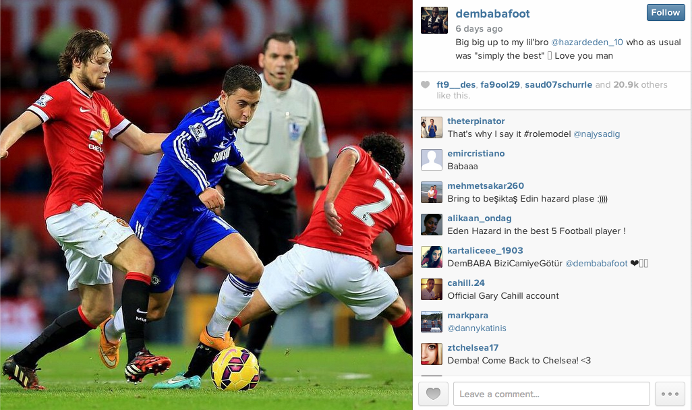692x410 pixels.
Task: Click mehmetsakar260's profile picture
Action: [431, 192]
